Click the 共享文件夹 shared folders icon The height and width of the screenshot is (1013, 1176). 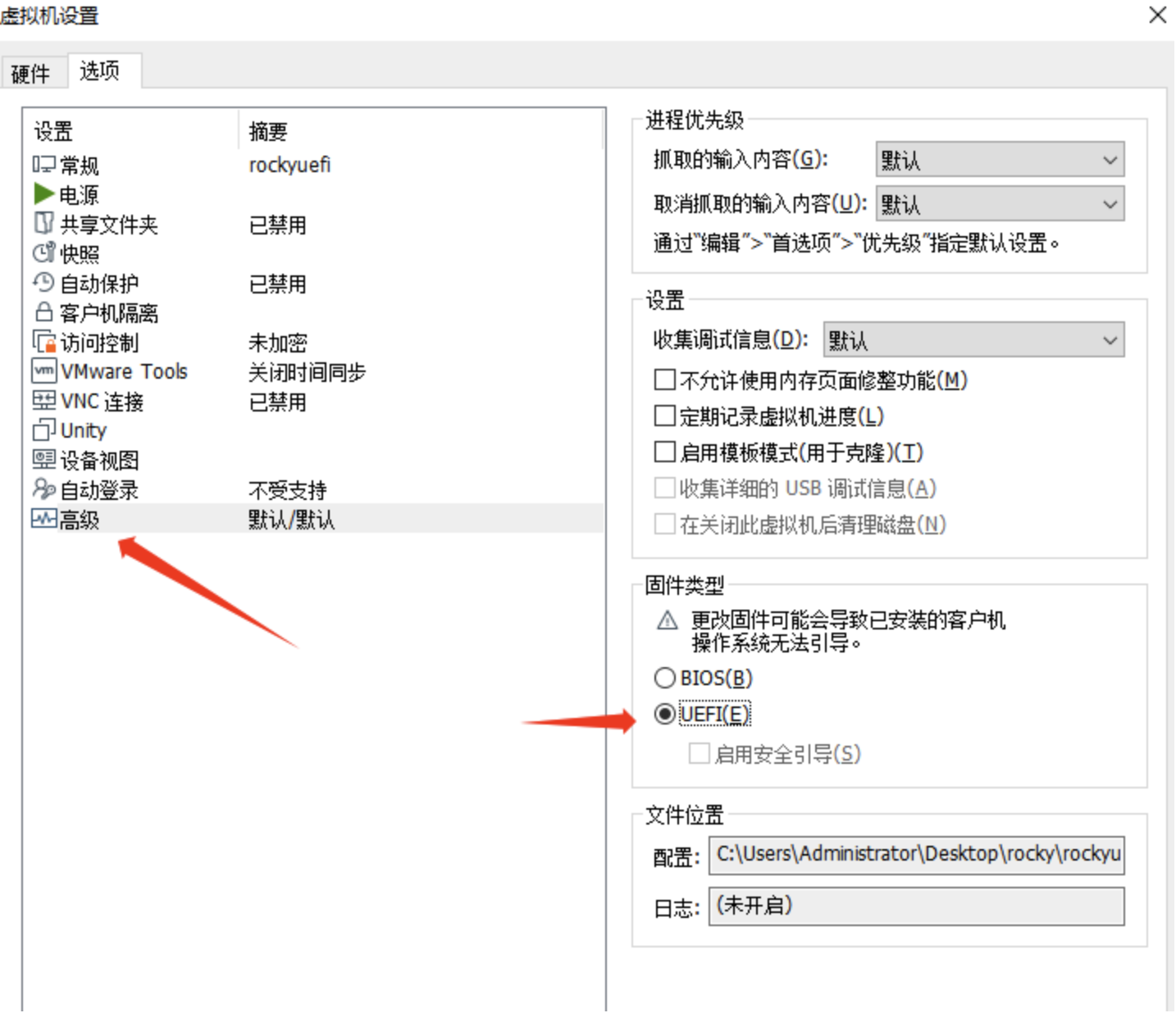point(44,223)
